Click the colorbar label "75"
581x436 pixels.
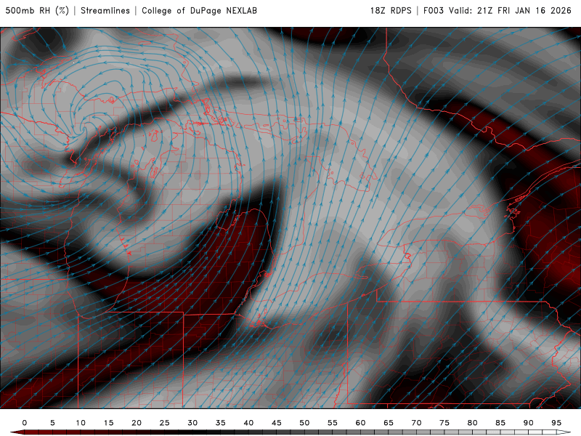tap(444, 423)
